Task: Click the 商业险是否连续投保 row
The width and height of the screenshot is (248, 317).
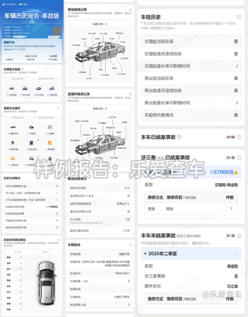Action: point(191,90)
